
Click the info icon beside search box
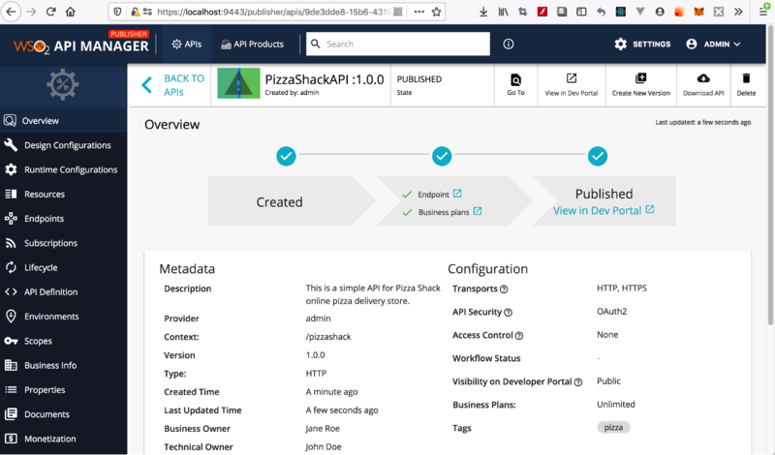(509, 45)
